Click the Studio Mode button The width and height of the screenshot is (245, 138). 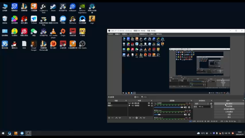229,112
